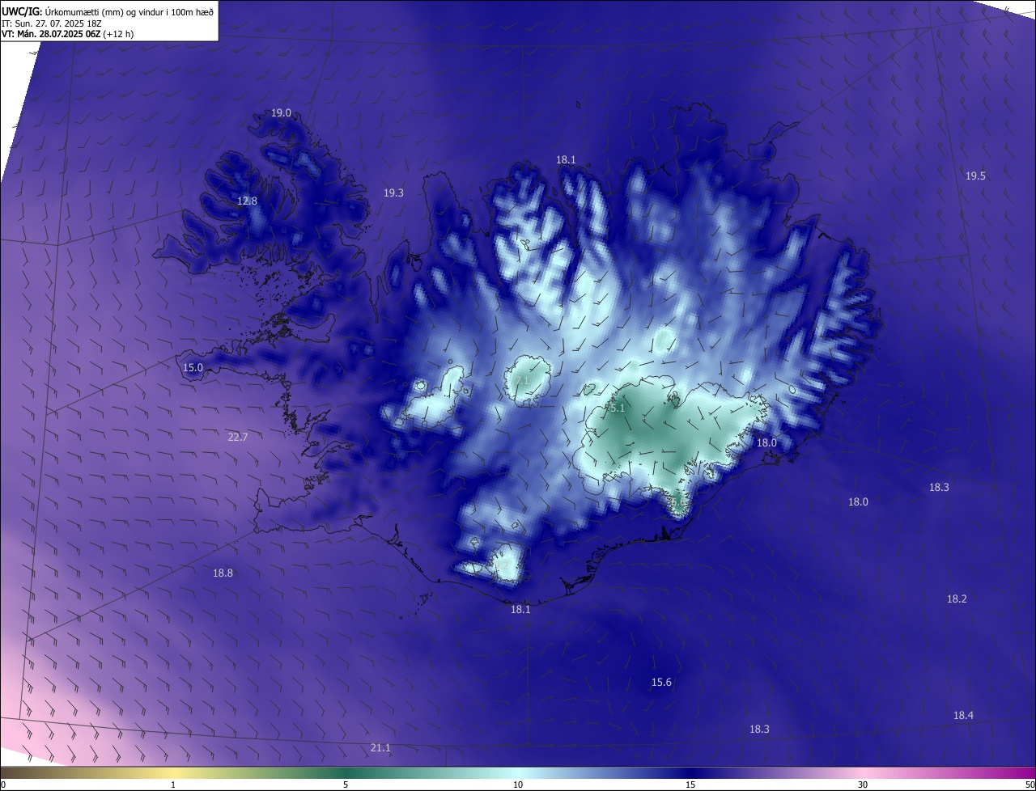Pick the yellow segment of the color scale
This screenshot has width=1036, height=791.
coord(173,772)
